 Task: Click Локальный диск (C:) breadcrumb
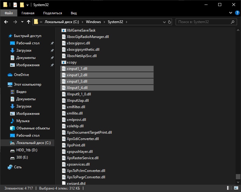coord(62,22)
